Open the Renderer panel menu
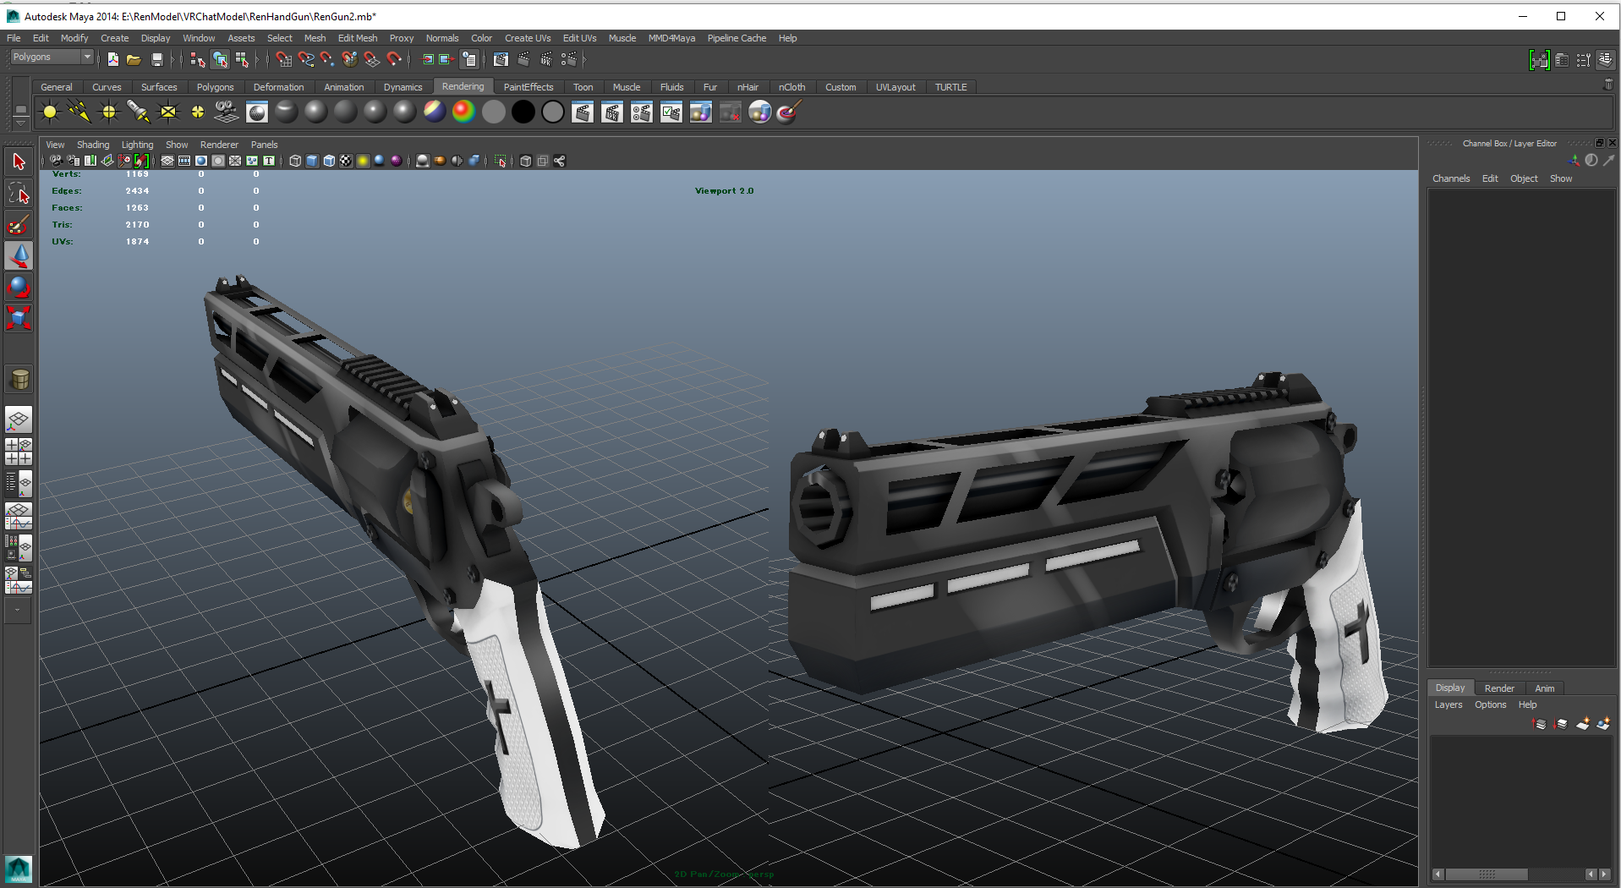Image resolution: width=1621 pixels, height=888 pixels. [x=219, y=145]
